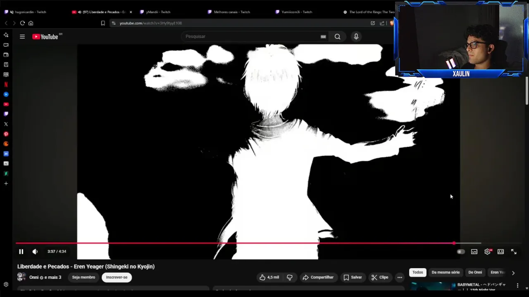The image size is (529, 297).
Task: Select the 'De Onni' filter chip
Action: pos(475,272)
